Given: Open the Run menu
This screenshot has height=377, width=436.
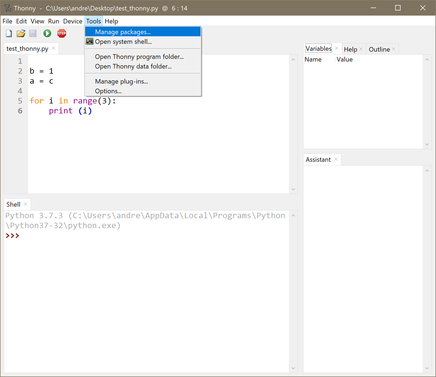Looking at the screenshot, I should pos(54,21).
